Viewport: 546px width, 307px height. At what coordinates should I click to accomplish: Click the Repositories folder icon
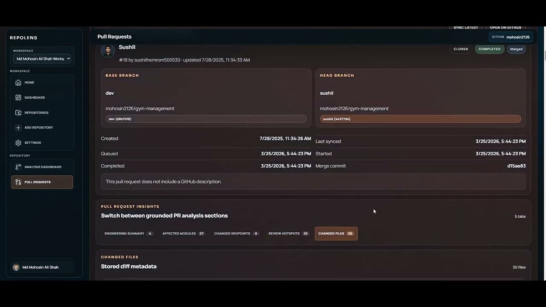pyautogui.click(x=18, y=113)
